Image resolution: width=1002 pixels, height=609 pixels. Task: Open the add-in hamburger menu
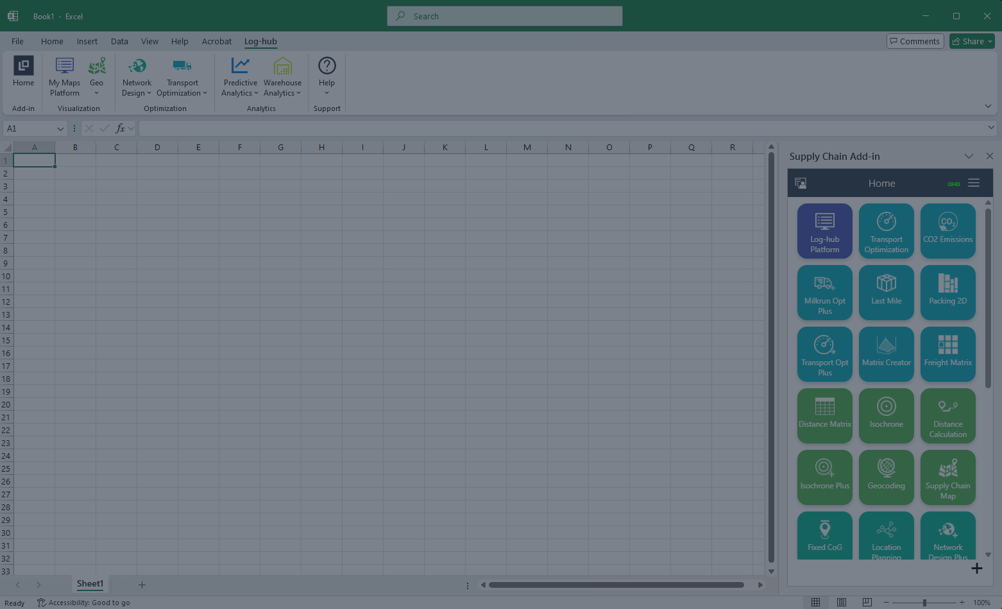click(x=974, y=183)
